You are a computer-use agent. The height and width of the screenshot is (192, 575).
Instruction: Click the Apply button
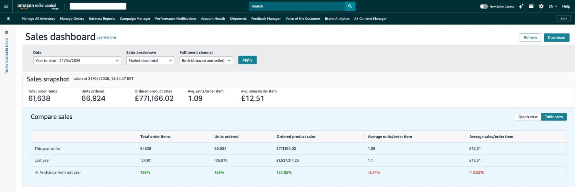247,60
